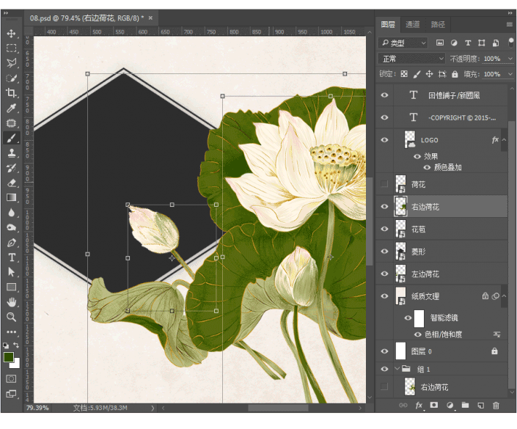Select the Quick Selection tool
The width and height of the screenshot is (517, 429).
click(x=11, y=78)
